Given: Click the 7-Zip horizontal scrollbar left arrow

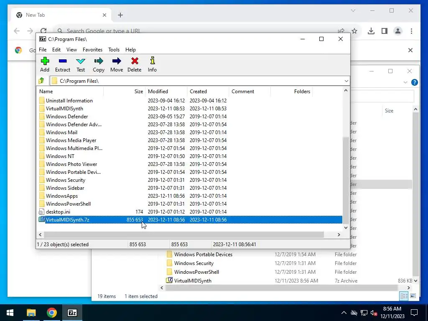Looking at the screenshot, I should point(41,235).
